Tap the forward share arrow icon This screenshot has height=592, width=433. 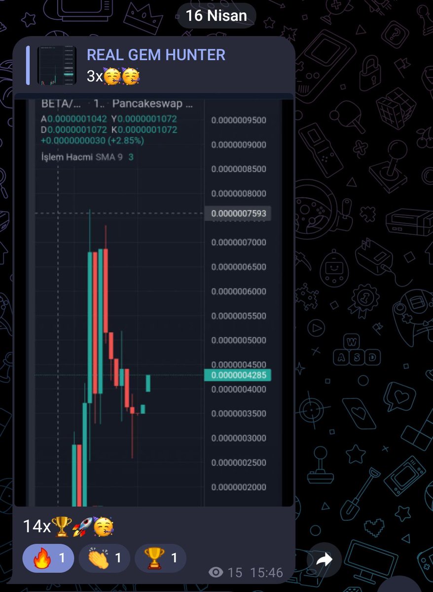tap(325, 559)
